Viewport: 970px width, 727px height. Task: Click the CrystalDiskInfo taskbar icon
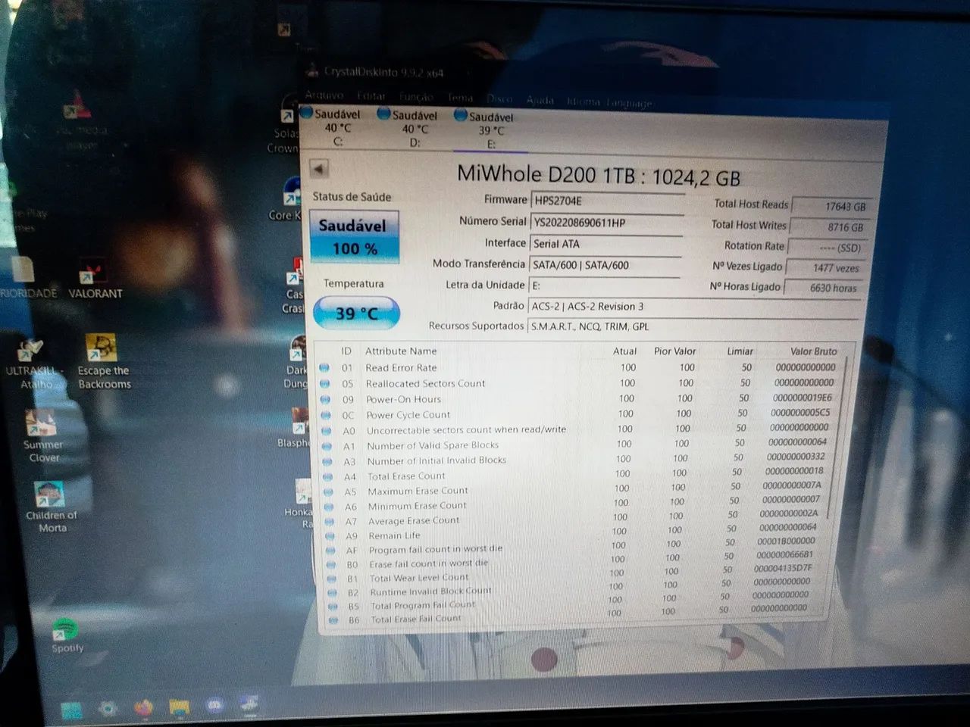(x=249, y=704)
